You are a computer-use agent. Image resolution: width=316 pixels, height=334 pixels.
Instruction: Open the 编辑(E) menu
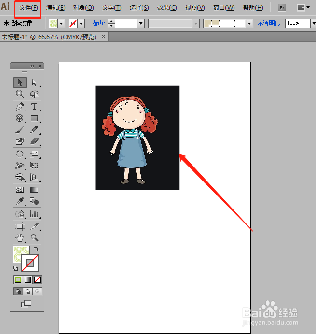tap(56, 8)
